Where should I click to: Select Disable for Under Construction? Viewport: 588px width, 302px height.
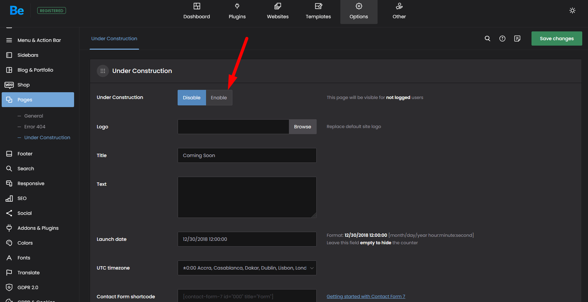[192, 98]
